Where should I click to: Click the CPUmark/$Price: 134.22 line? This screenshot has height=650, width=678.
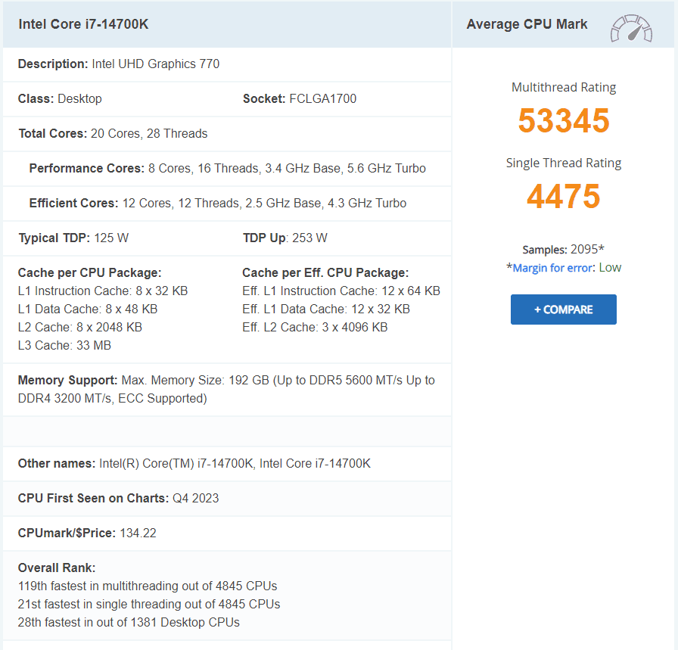(x=87, y=533)
